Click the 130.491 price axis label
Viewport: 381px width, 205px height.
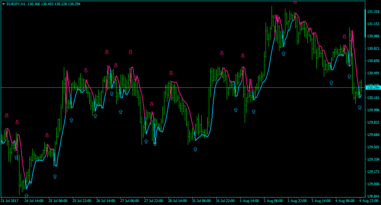pyautogui.click(x=373, y=73)
